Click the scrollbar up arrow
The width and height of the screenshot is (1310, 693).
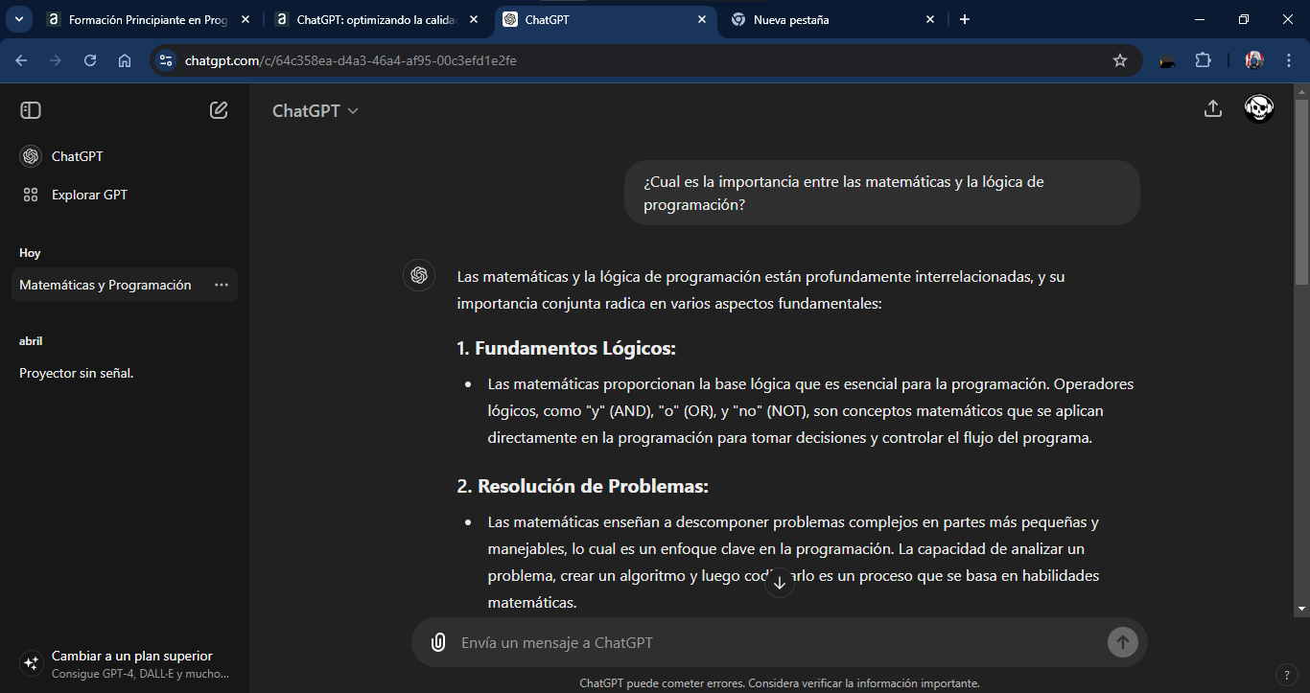[1301, 92]
